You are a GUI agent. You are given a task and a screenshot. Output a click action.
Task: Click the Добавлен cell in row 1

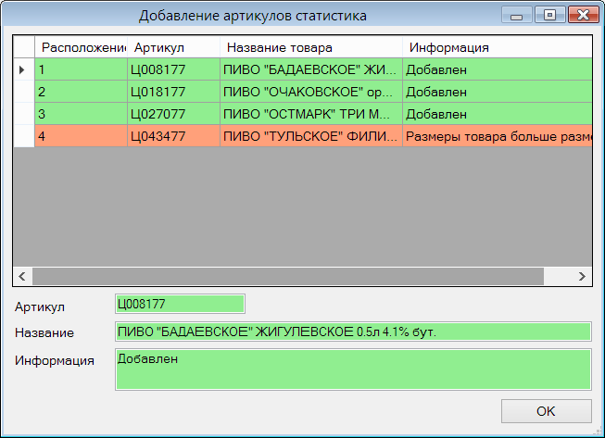coord(498,69)
